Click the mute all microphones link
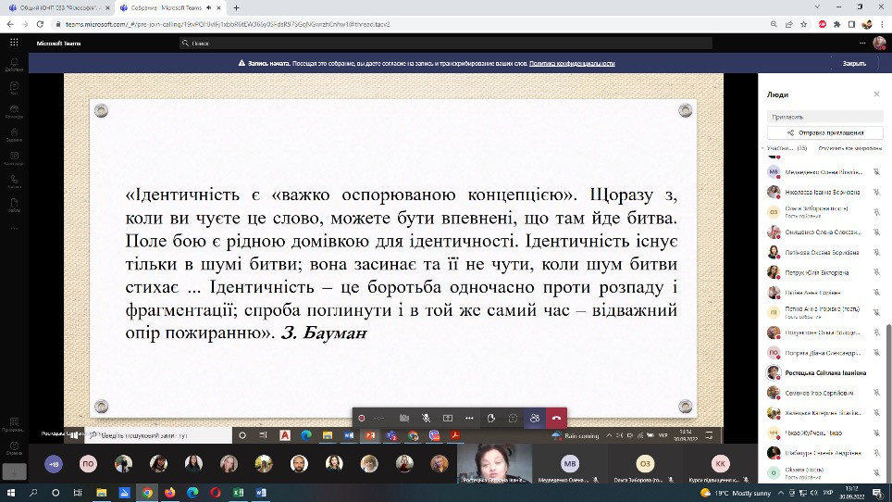Screen dimensions: 892x502 pyautogui.click(x=850, y=148)
